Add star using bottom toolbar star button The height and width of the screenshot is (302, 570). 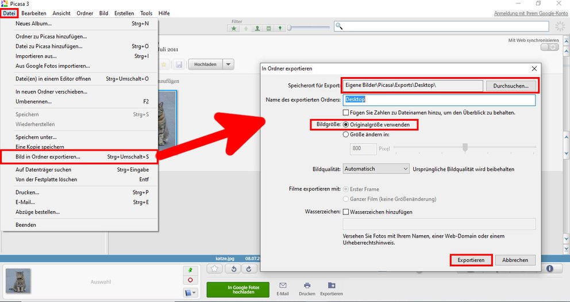215,269
